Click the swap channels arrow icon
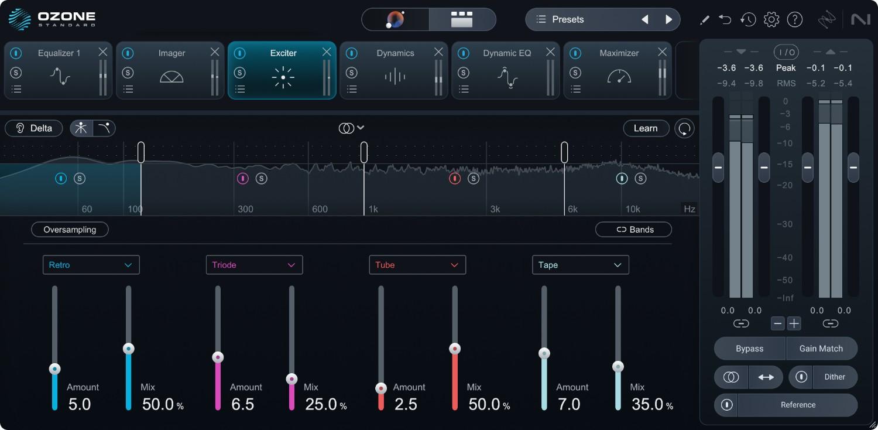The width and height of the screenshot is (878, 430). click(766, 377)
